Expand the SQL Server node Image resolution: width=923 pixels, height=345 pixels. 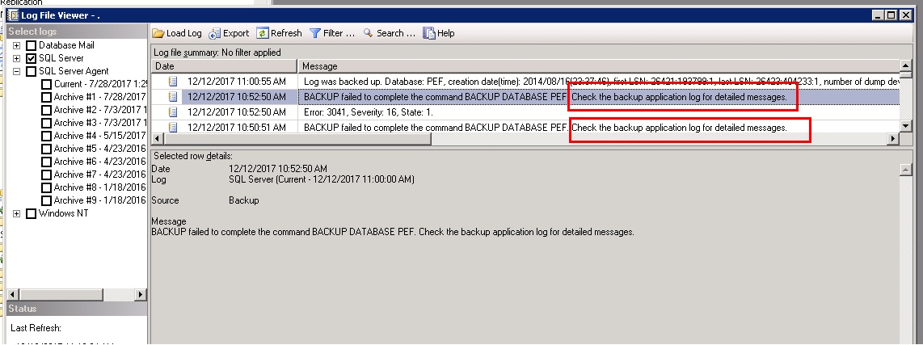pyautogui.click(x=16, y=58)
